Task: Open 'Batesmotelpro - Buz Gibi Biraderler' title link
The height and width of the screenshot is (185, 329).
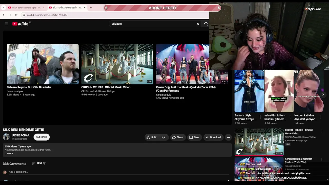Action: 29,87
